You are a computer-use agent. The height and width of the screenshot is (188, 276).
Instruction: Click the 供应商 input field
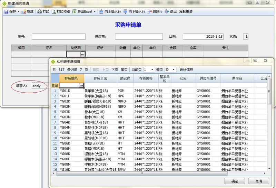pos(139,37)
